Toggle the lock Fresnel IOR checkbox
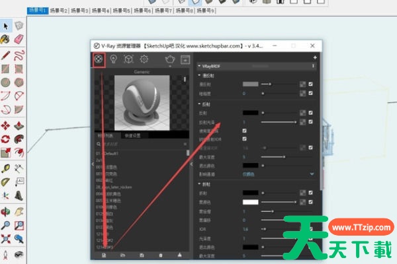 click(244, 139)
